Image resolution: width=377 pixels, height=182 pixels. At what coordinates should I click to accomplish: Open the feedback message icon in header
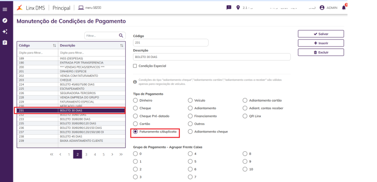229,8
